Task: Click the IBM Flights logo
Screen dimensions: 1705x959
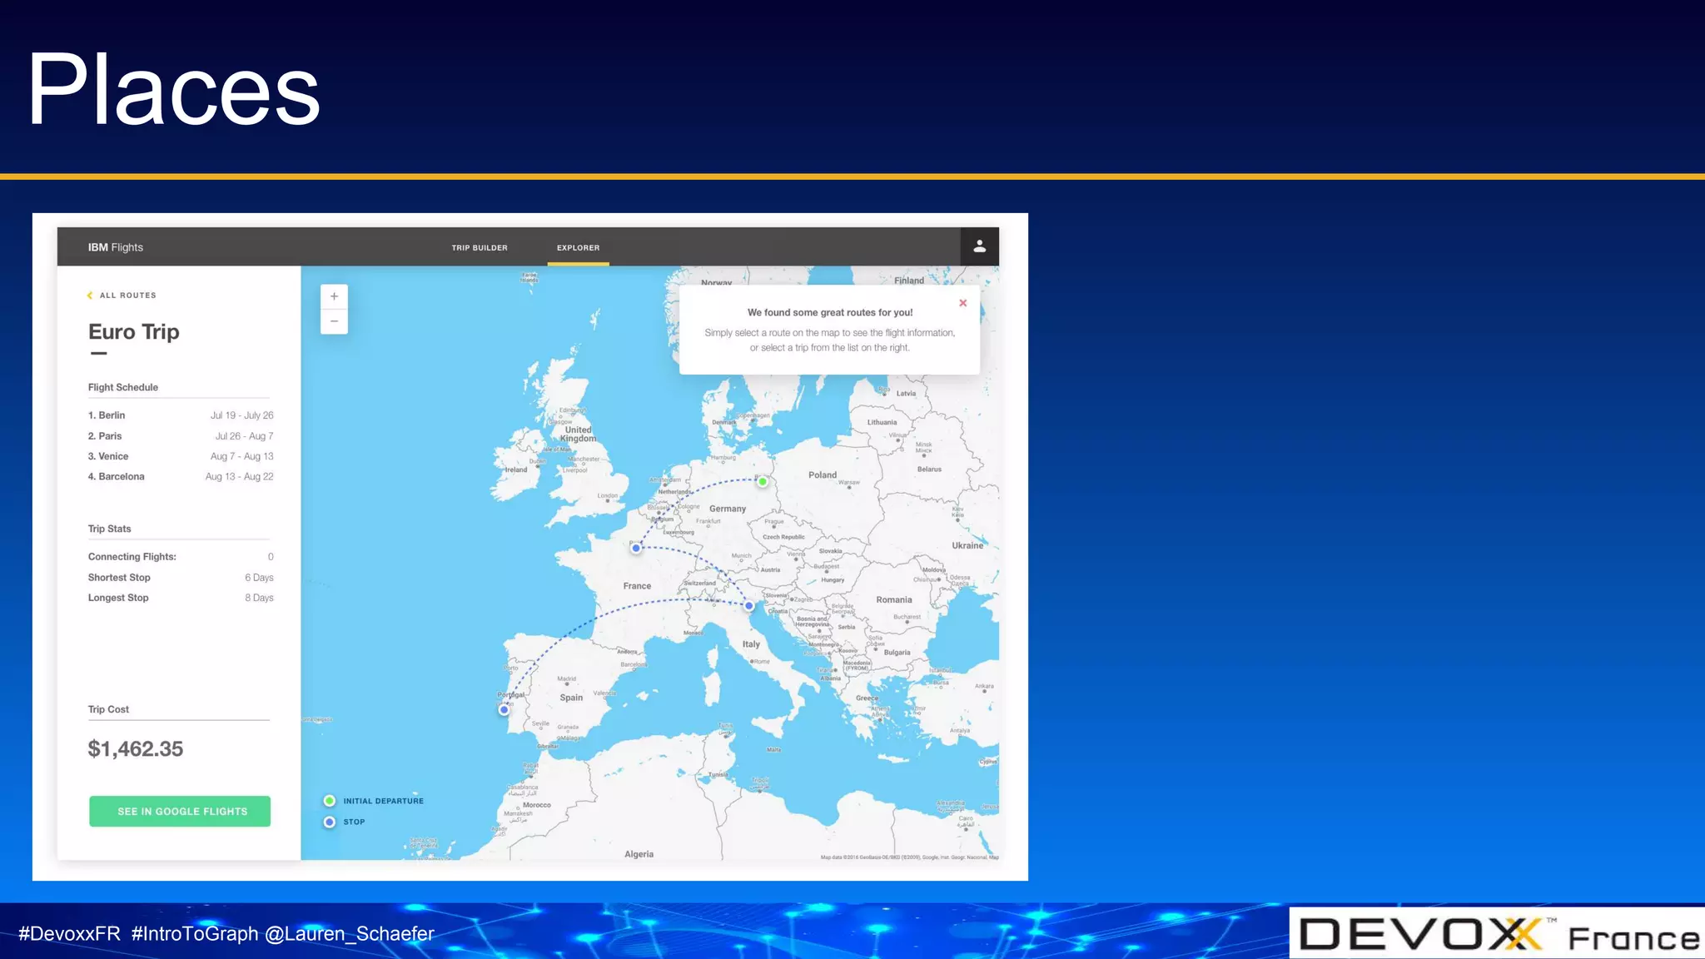Action: pyautogui.click(x=116, y=247)
